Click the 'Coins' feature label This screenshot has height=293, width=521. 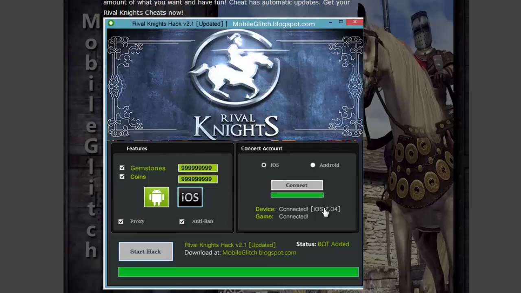point(138,177)
